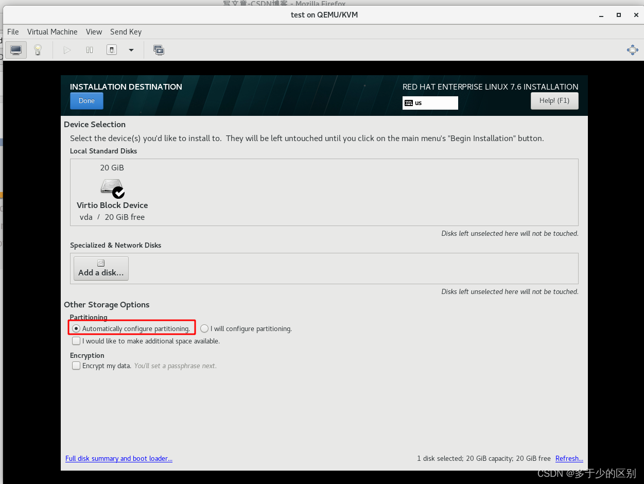The image size is (644, 484).
Task: Click the Refresh... link
Action: pos(569,458)
